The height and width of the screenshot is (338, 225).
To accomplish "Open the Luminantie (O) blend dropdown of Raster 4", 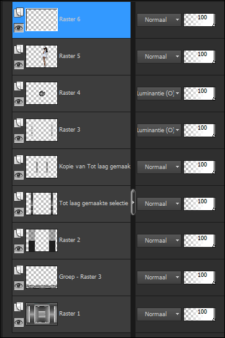I will [159, 94].
